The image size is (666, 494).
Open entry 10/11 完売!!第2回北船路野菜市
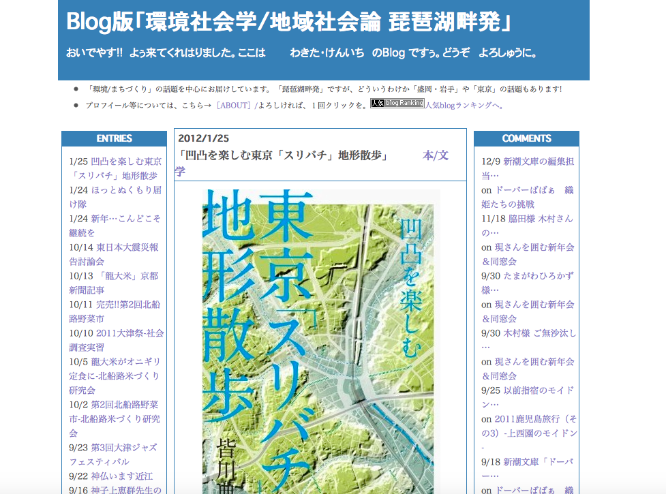(115, 311)
